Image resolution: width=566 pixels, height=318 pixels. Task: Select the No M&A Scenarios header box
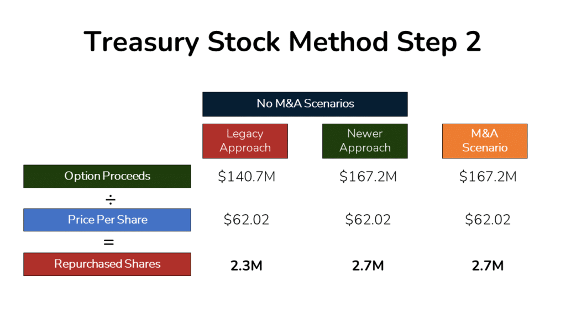[x=305, y=104]
